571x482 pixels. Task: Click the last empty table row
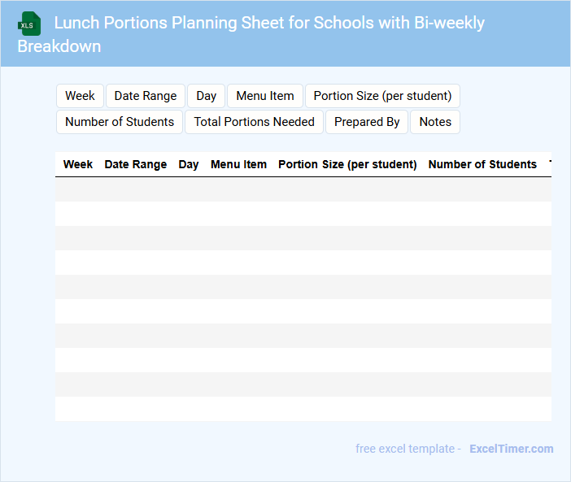pos(303,409)
